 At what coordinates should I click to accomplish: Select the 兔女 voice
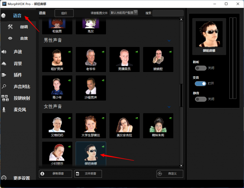[91, 26]
